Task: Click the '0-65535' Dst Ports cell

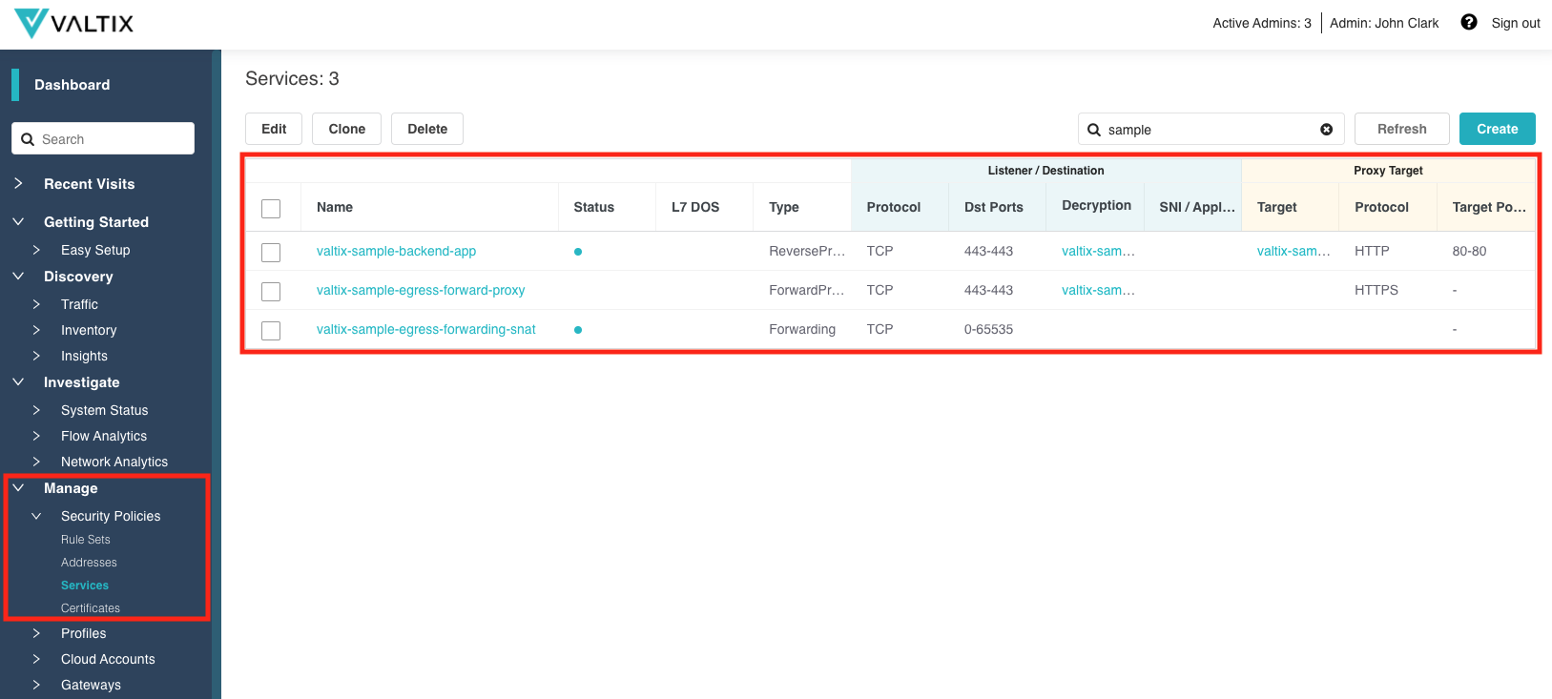Action: [988, 330]
